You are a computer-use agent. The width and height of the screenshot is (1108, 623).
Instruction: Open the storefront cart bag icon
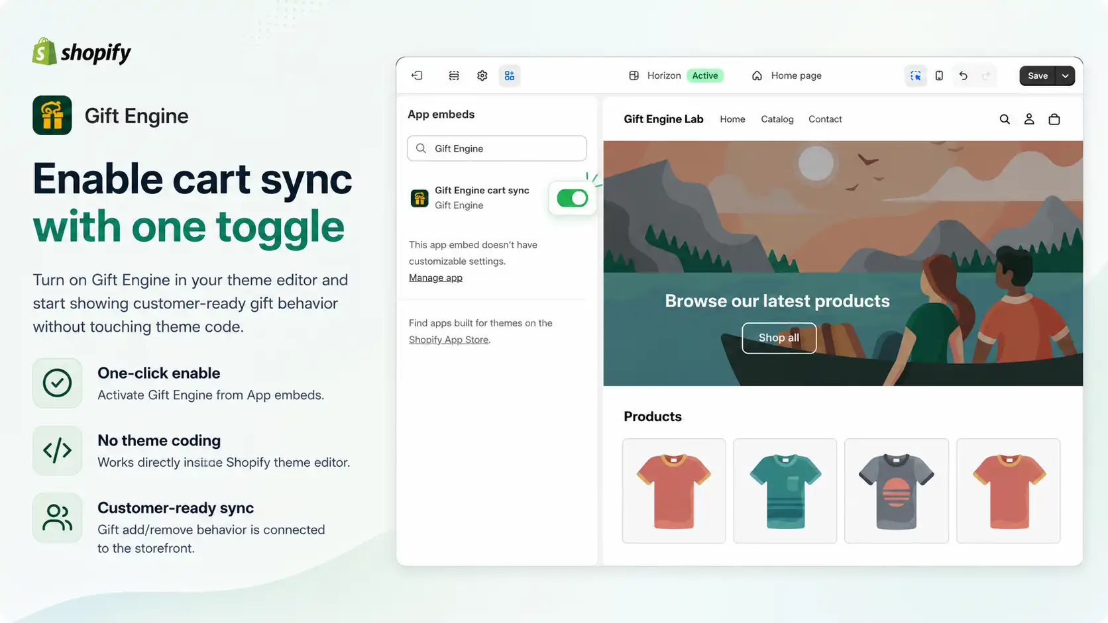[1054, 119]
